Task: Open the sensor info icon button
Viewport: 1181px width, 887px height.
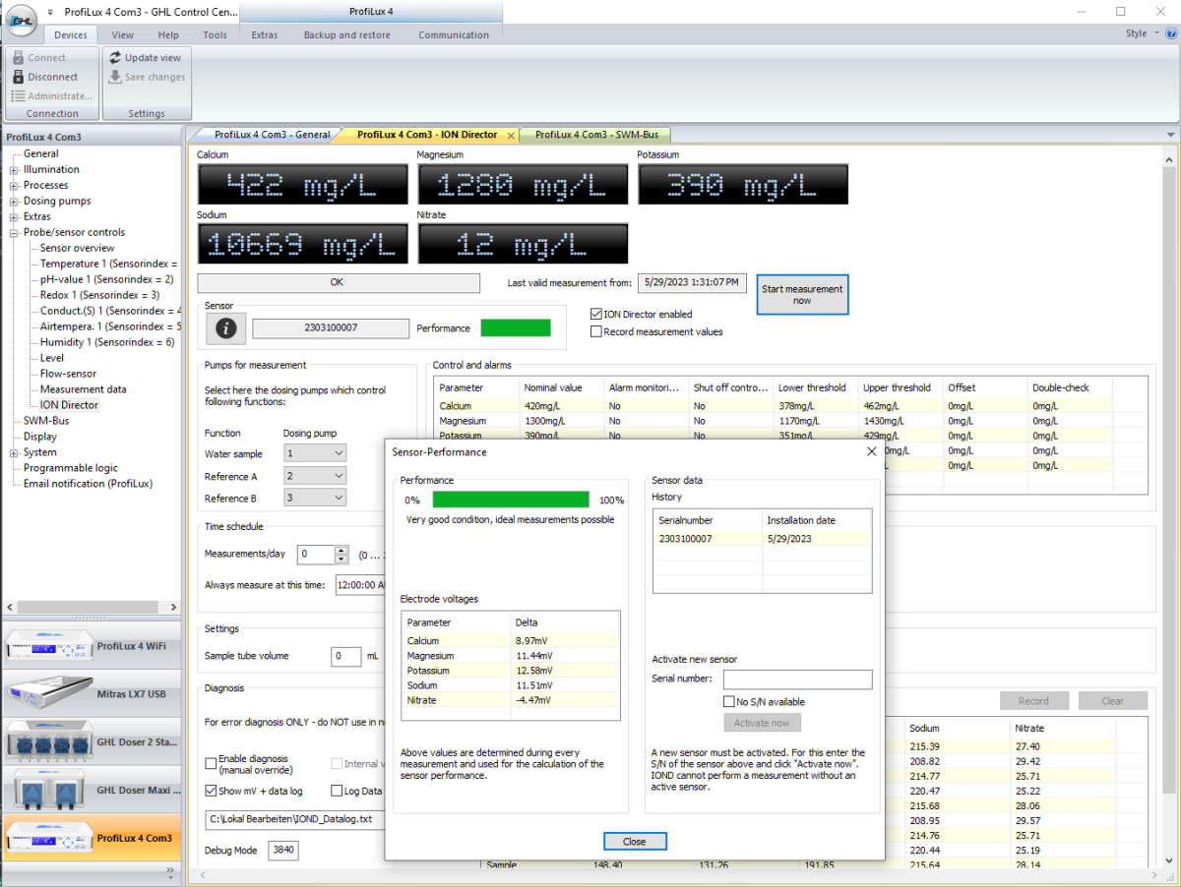Action: click(x=225, y=328)
